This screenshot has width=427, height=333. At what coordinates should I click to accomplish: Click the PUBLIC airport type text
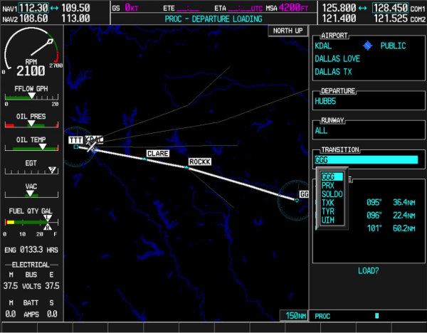pyautogui.click(x=394, y=46)
